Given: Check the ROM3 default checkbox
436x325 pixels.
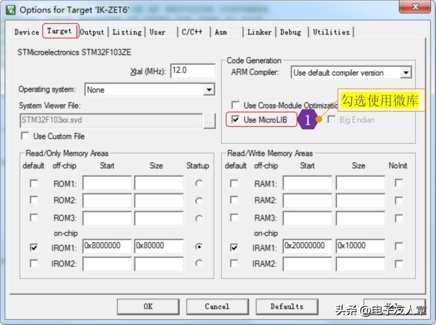Looking at the screenshot, I should click(34, 218).
